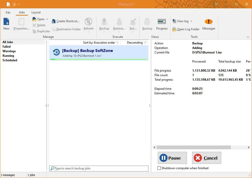Duplicate the selected backup job
Viewport: 252px width, 178px height.
click(x=41, y=31)
